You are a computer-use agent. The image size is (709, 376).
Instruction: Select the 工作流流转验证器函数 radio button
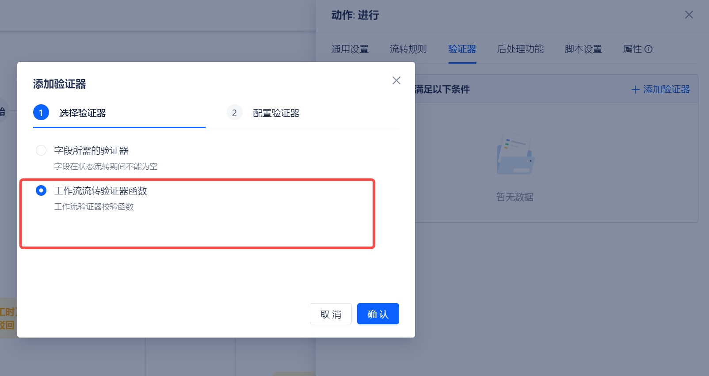point(41,190)
